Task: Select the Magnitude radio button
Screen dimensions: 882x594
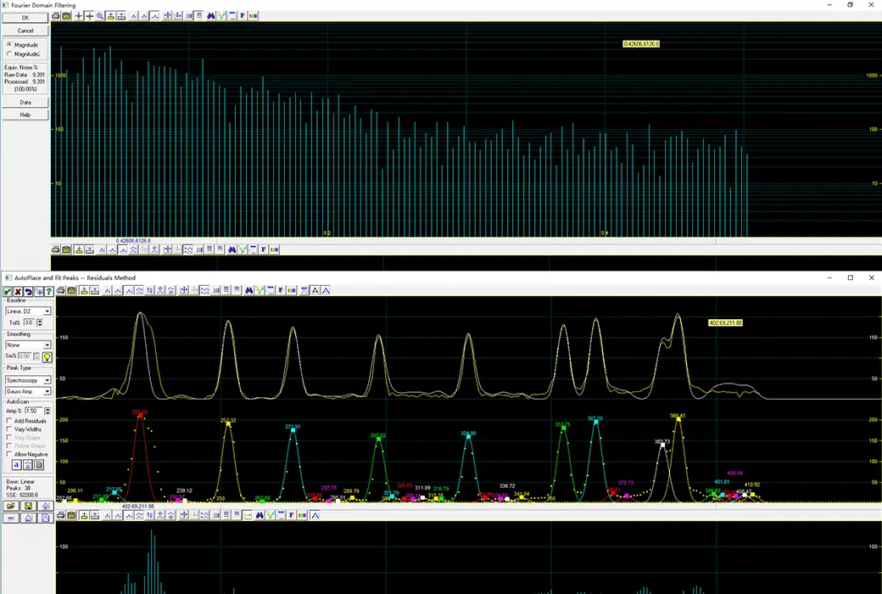Action: [x=9, y=44]
